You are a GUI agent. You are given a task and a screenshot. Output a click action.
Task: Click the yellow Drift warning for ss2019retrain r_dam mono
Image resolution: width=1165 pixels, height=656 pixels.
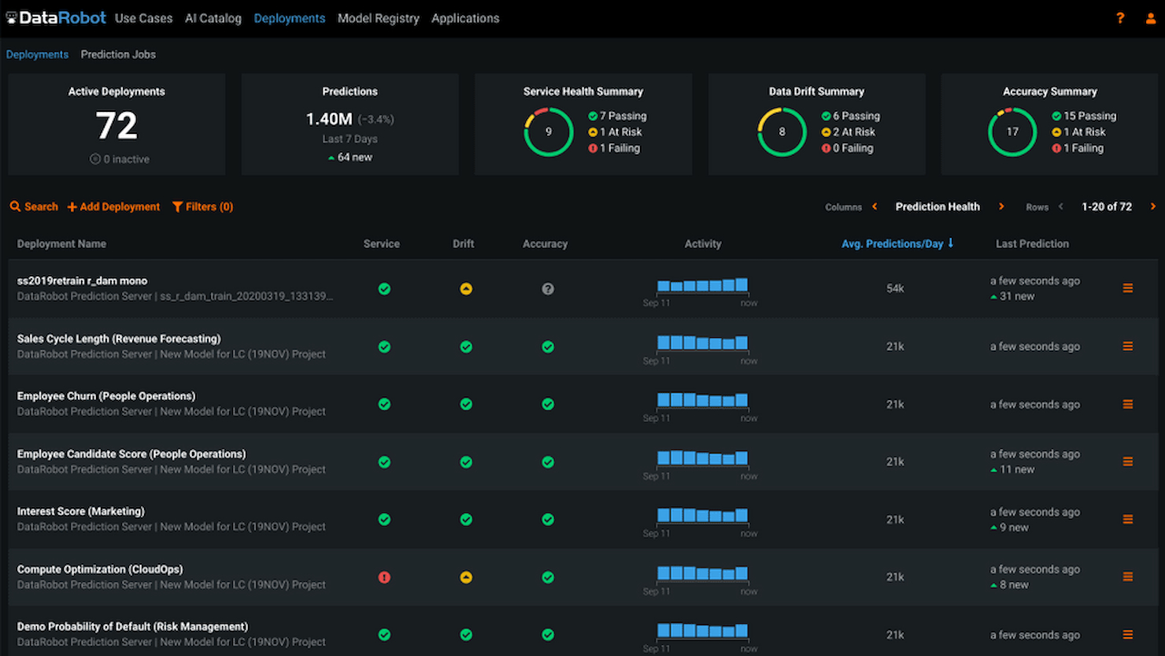466,289
